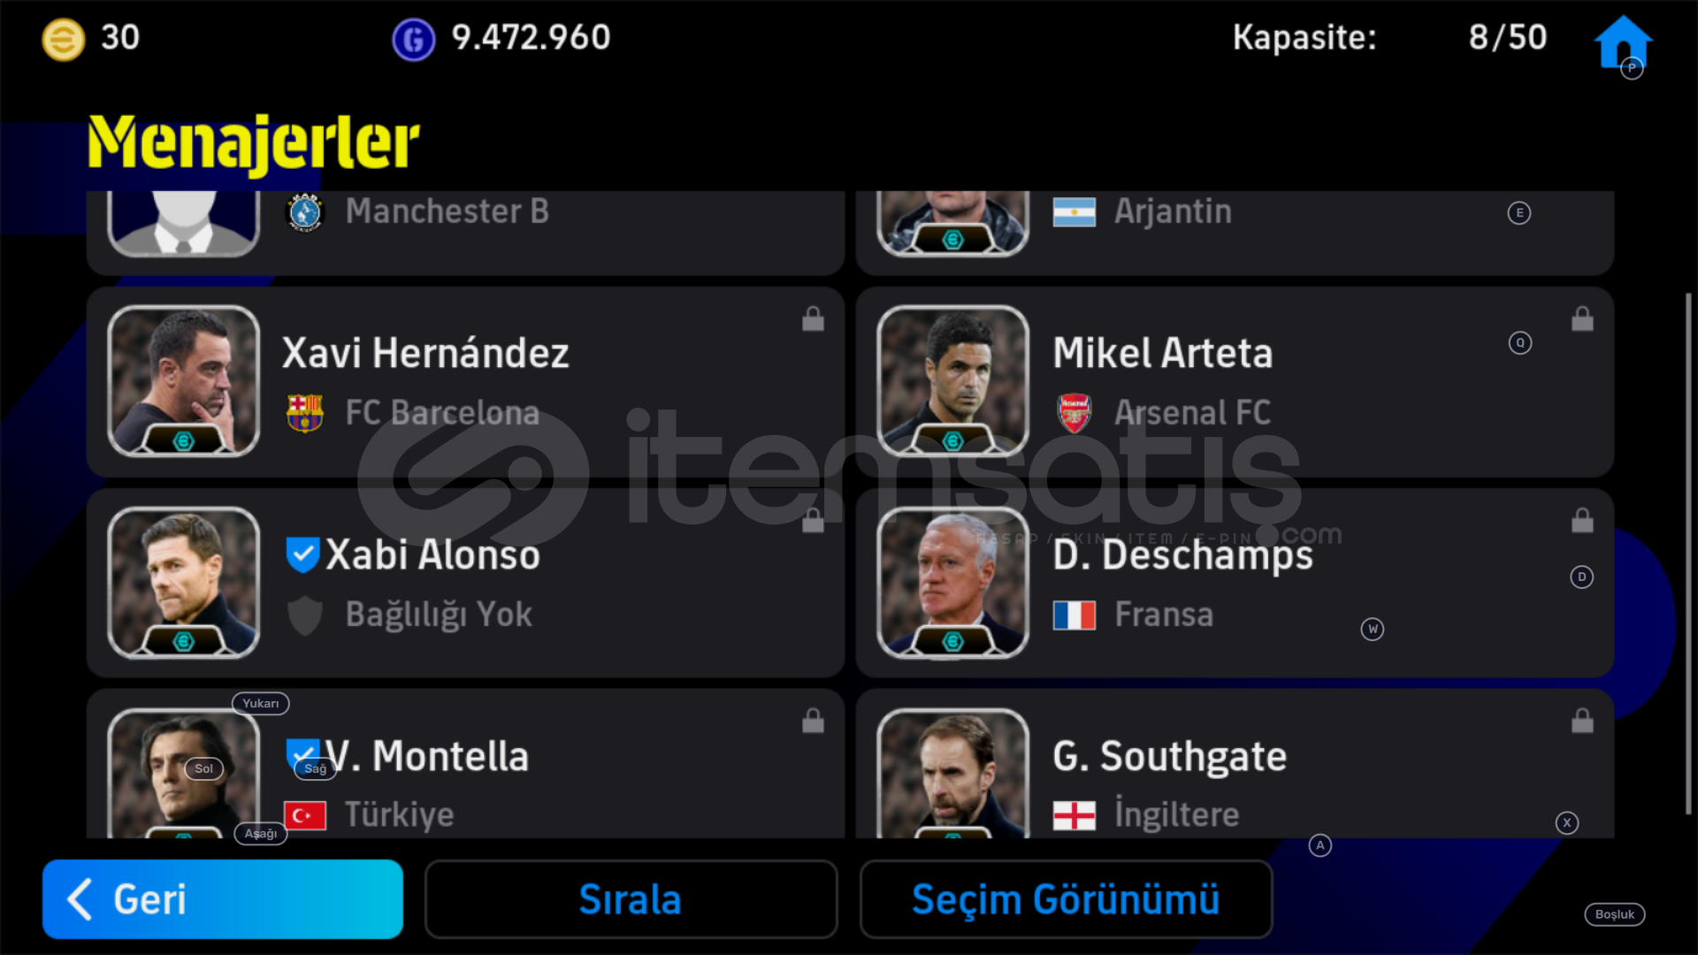Image resolution: width=1698 pixels, height=955 pixels.
Task: Tap the Arsenal FC club badge
Action: 1074,413
